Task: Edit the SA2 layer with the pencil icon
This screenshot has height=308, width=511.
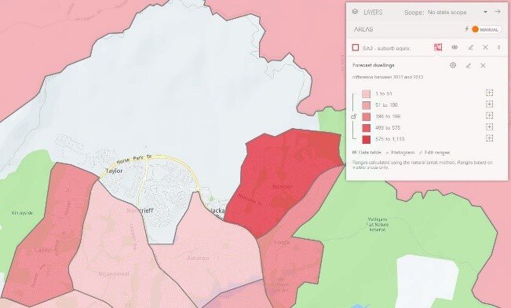Action: pos(470,48)
